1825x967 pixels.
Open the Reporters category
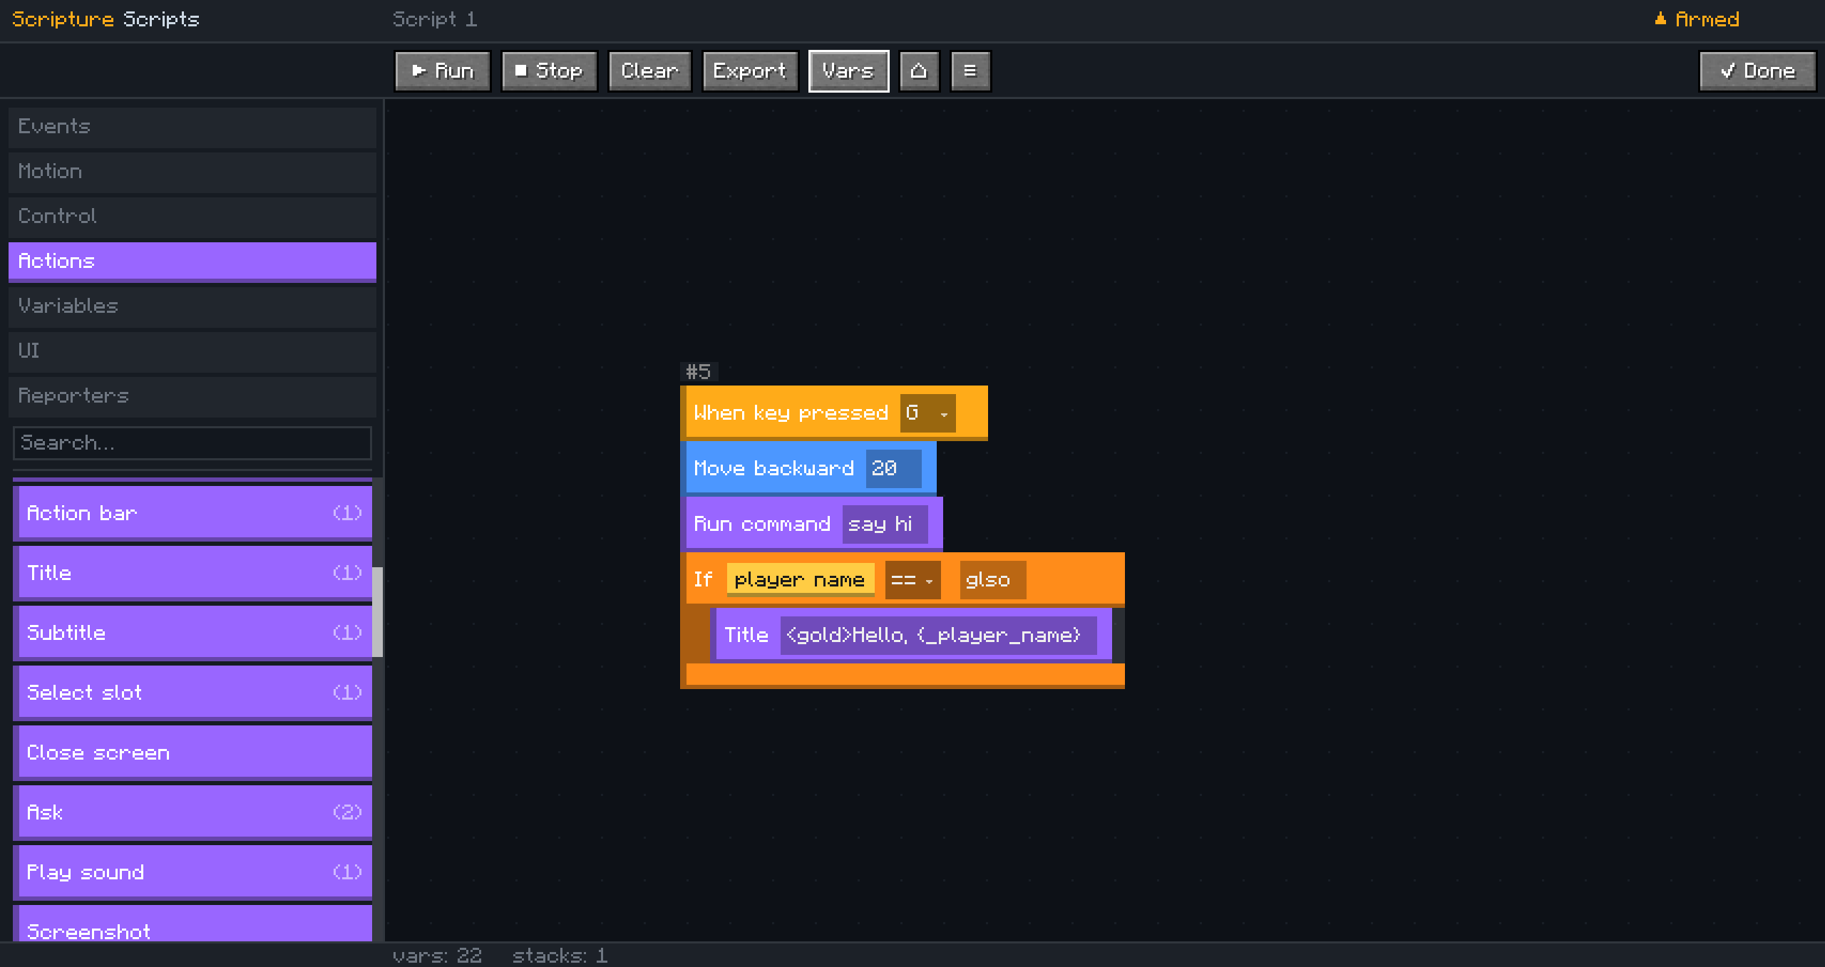(x=192, y=396)
